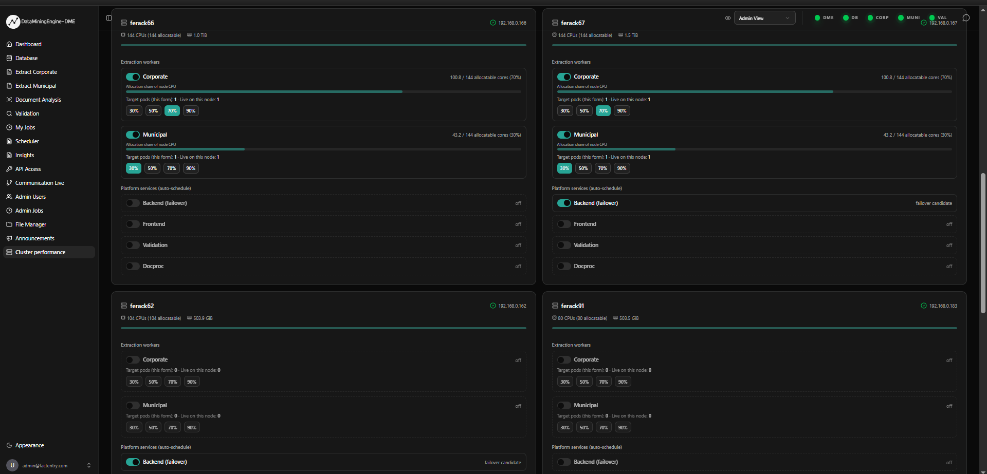This screenshot has height=474, width=987.
Task: Enable Corporate worker on ferack62
Action: click(x=133, y=359)
